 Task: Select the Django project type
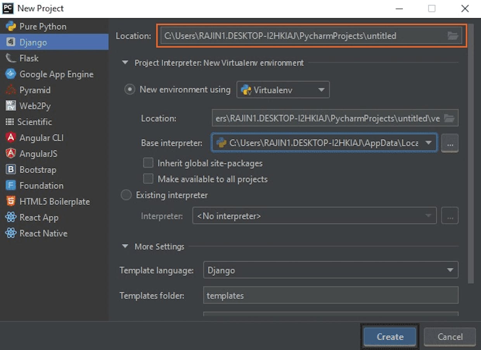54,42
